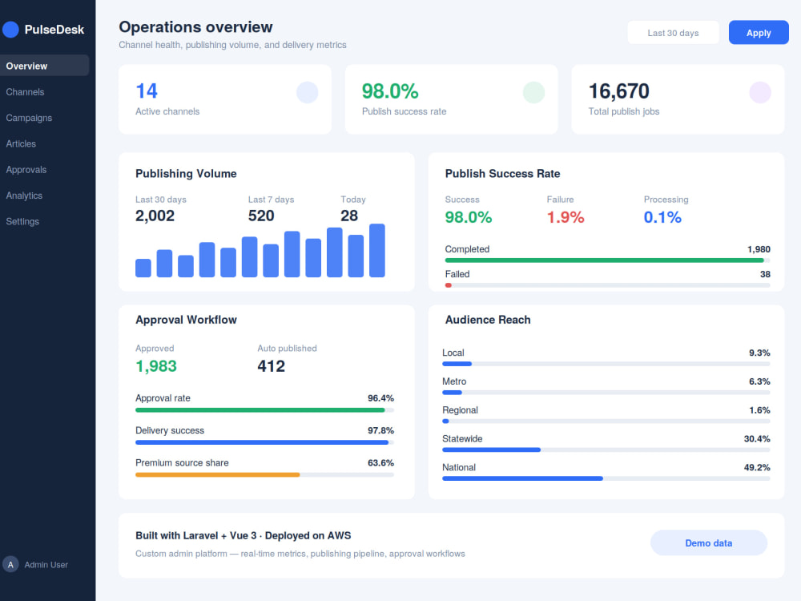
Task: Click the '28' Today value
Action: 349,216
